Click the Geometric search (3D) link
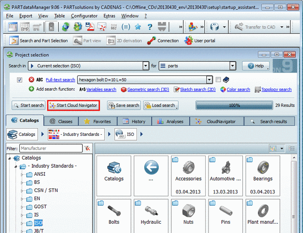The width and height of the screenshot is (303, 233). click(148, 89)
